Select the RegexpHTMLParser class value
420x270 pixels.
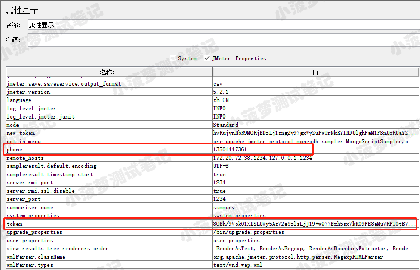click(x=298, y=257)
